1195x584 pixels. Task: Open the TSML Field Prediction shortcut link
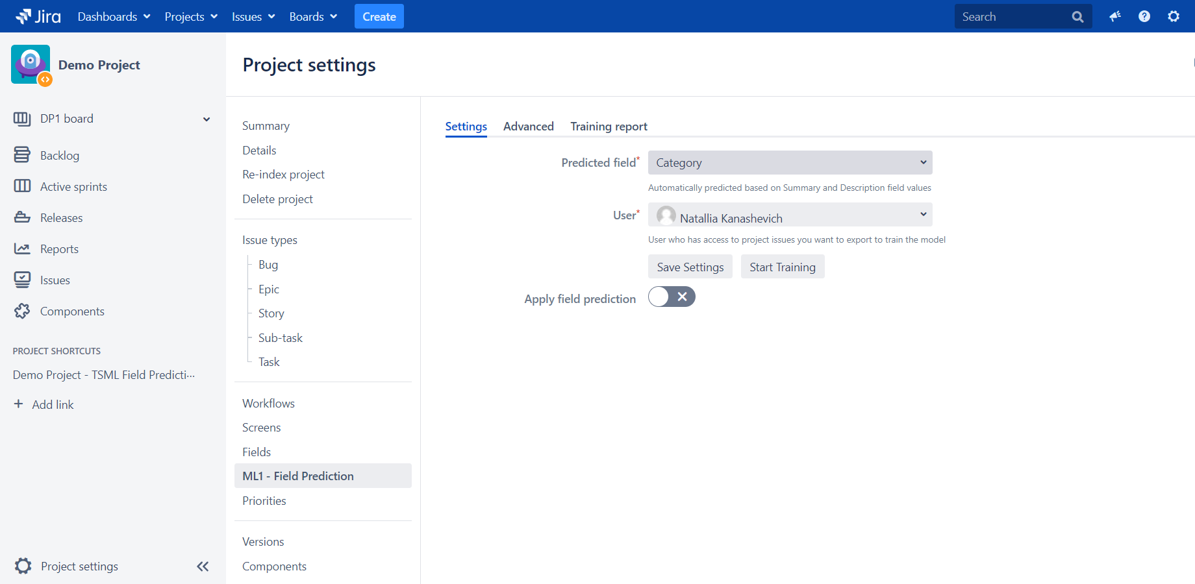[x=104, y=374]
